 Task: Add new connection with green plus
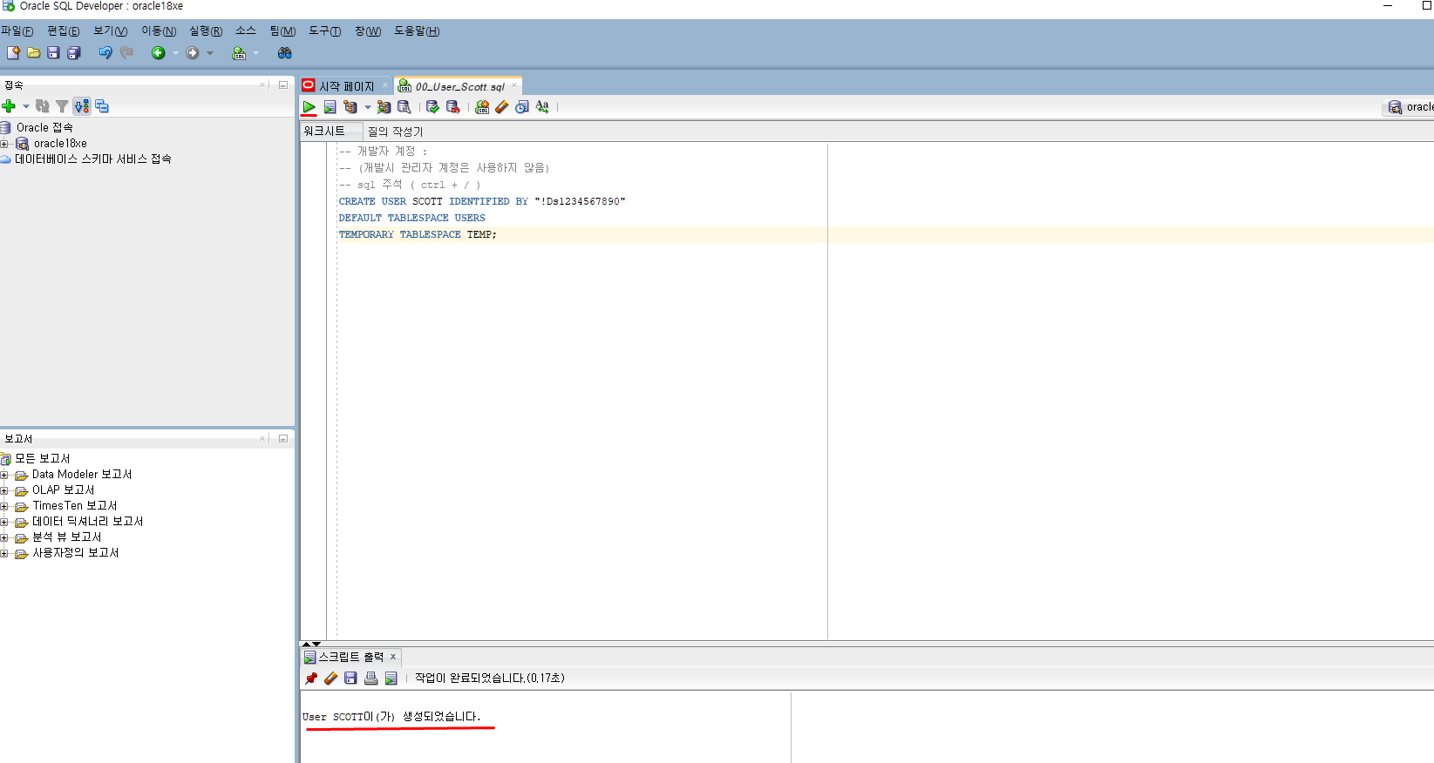[9, 106]
